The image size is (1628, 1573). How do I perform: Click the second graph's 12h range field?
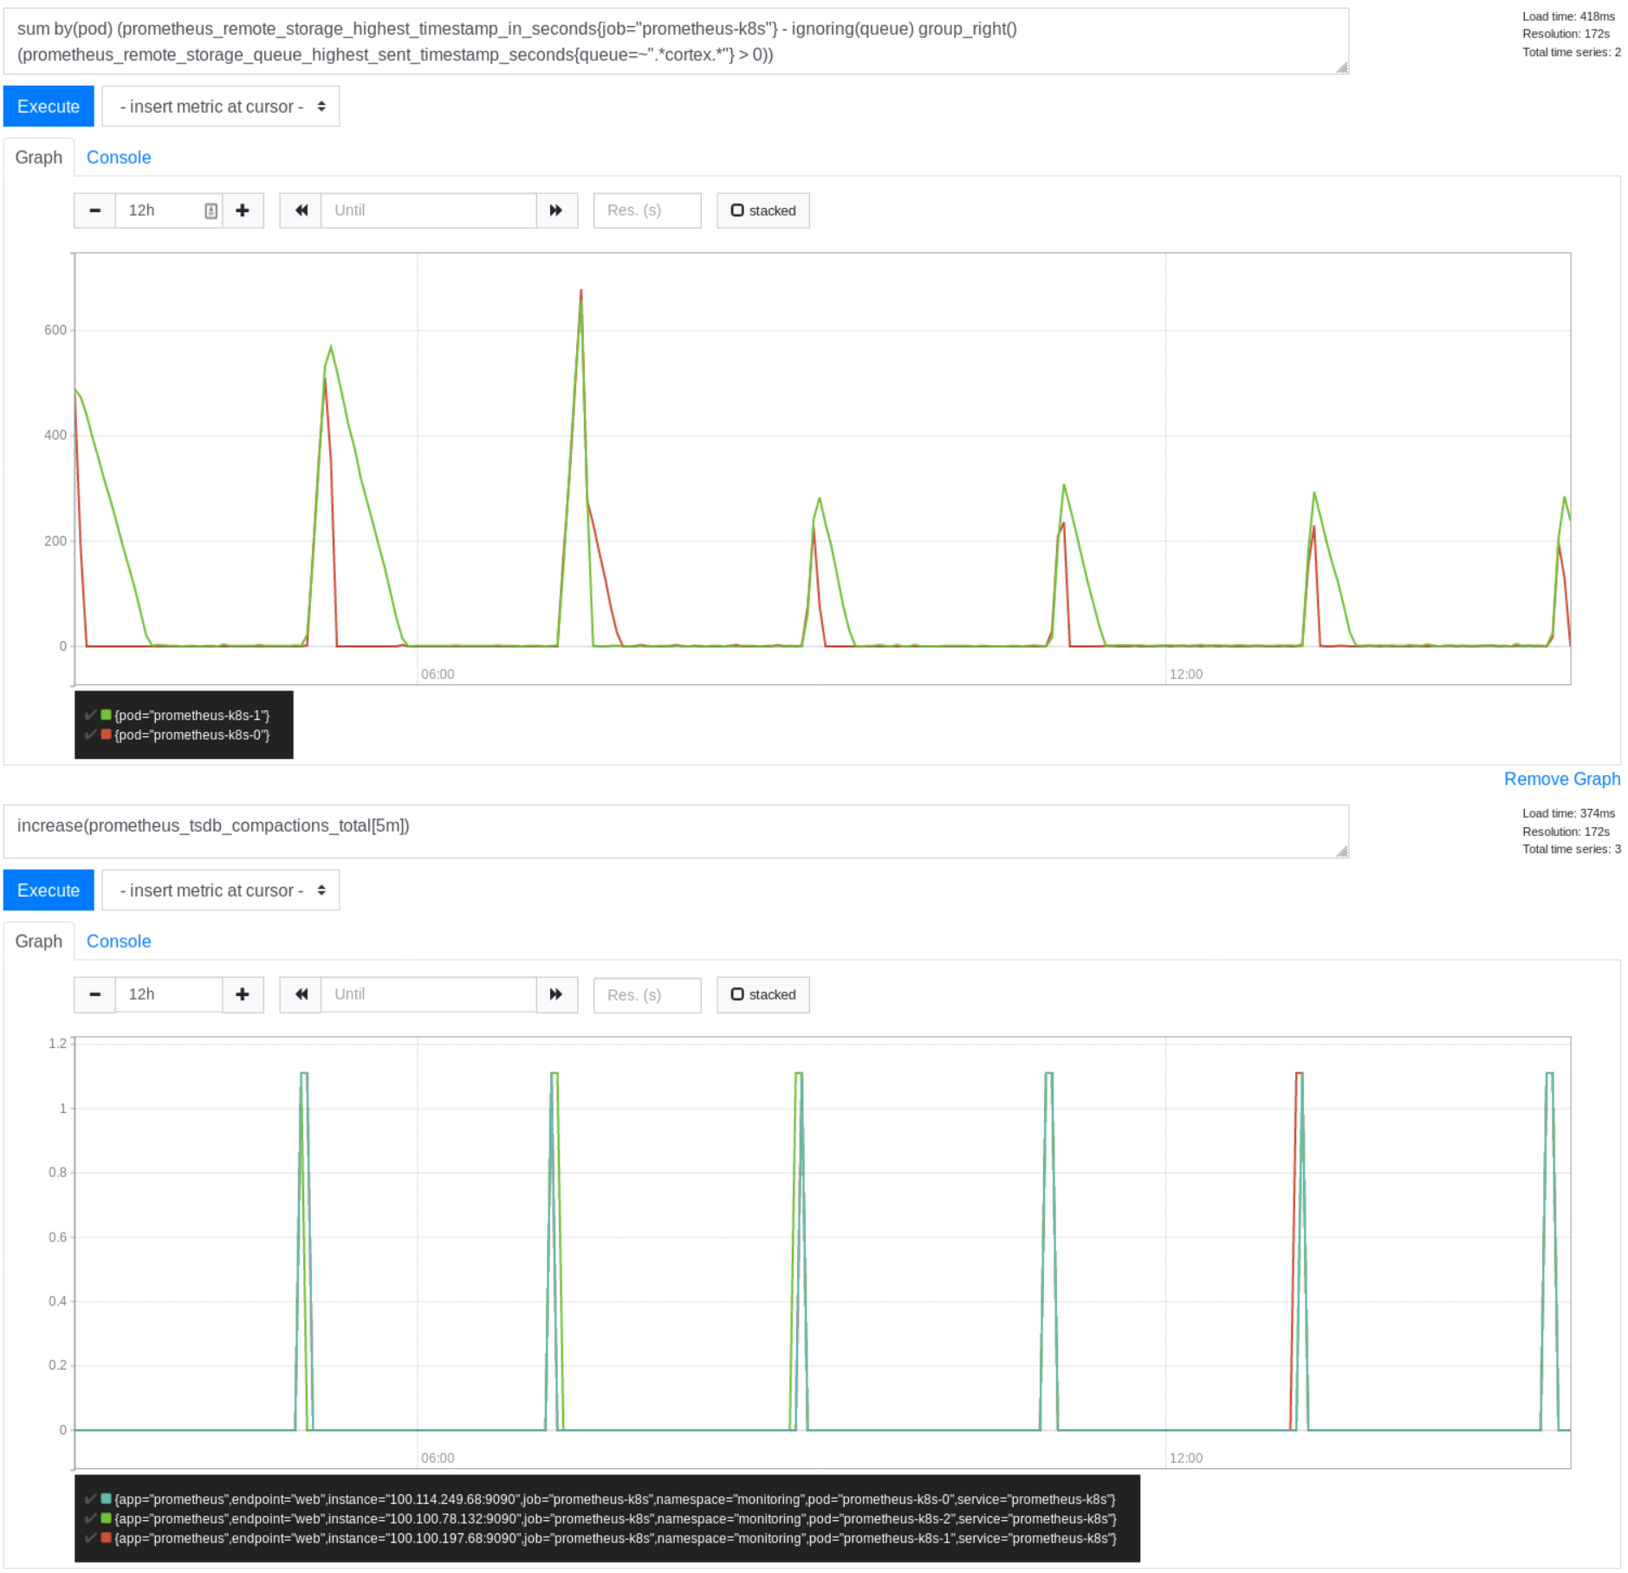tap(169, 994)
